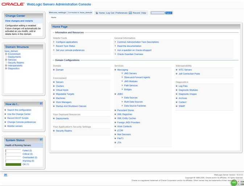Open JTA link under Services
The width and height of the screenshot is (244, 186).
pyautogui.click(x=119, y=142)
